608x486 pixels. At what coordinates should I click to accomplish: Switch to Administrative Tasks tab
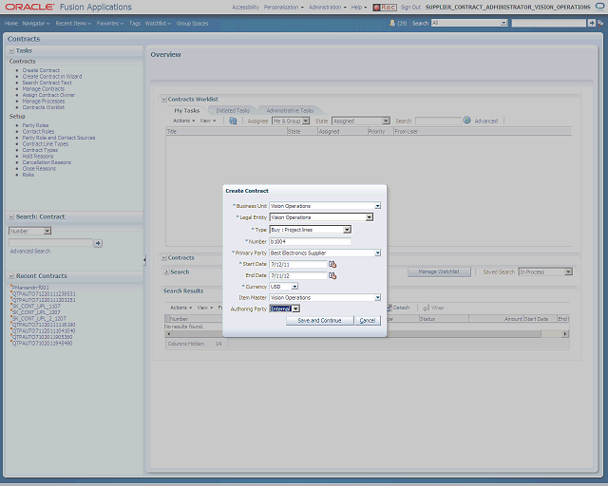tap(290, 111)
